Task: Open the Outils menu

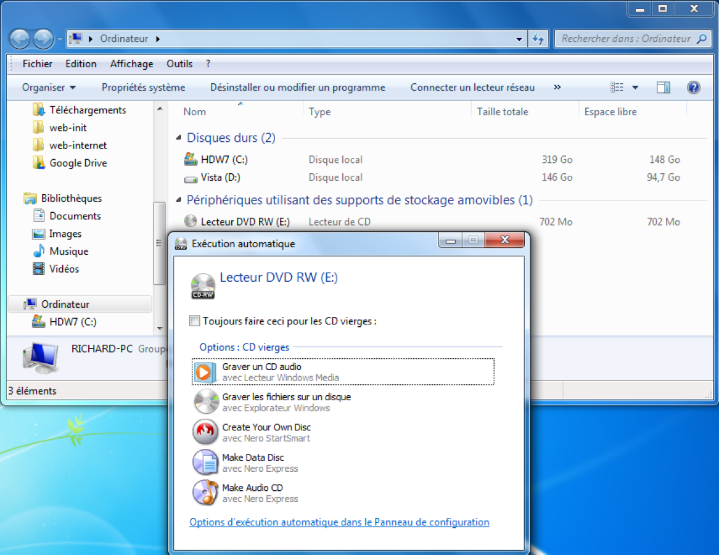Action: 179,64
